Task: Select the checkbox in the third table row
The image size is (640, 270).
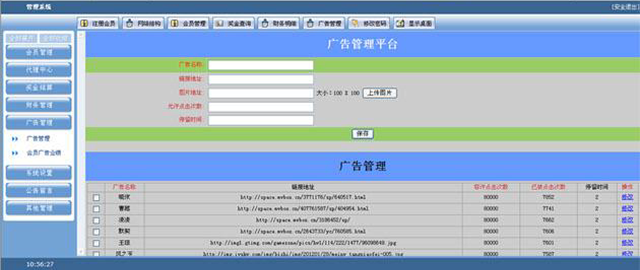Action: tap(97, 220)
